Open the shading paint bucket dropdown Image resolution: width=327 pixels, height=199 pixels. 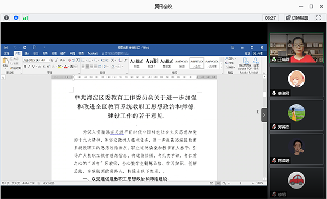tap(113, 67)
